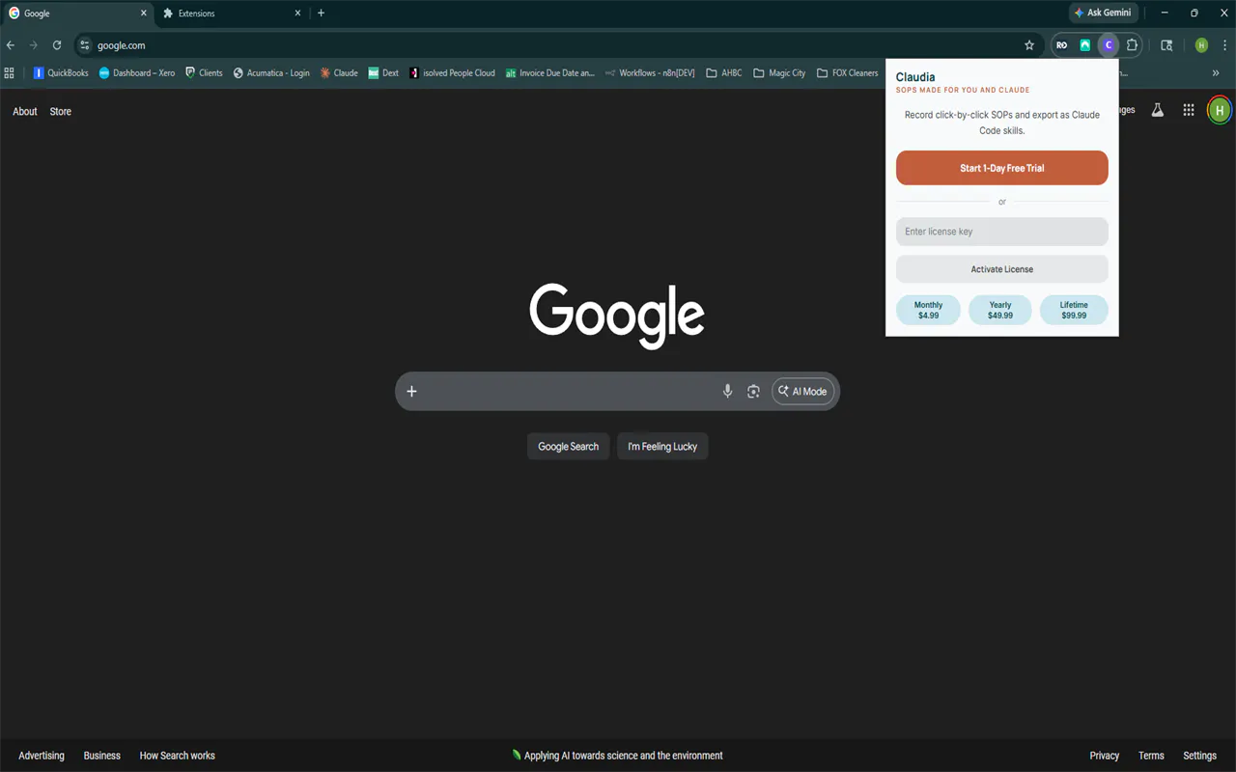This screenshot has height=772, width=1236.
Task: Click the Store link
Action: click(61, 111)
